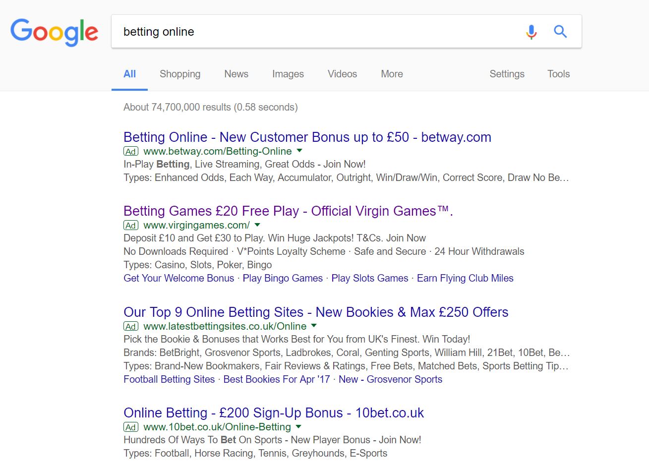Expand dropdown arrow next to virgingames.com URL
This screenshot has width=649, height=470.
point(257,225)
